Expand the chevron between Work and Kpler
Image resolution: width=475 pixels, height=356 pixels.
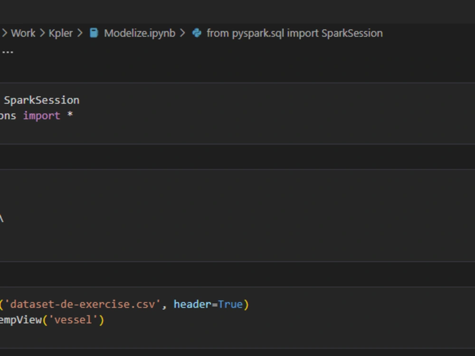(x=42, y=33)
